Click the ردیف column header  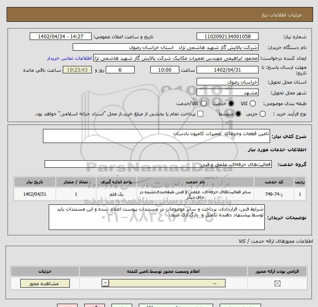pyautogui.click(x=300, y=182)
